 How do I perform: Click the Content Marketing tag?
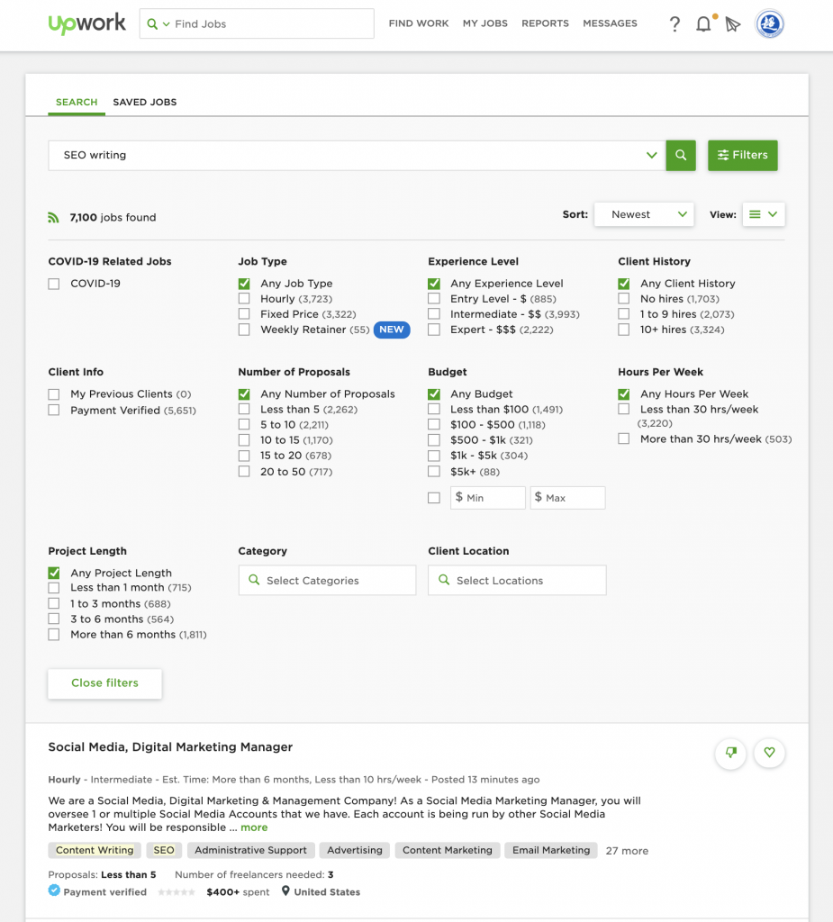pyautogui.click(x=448, y=850)
